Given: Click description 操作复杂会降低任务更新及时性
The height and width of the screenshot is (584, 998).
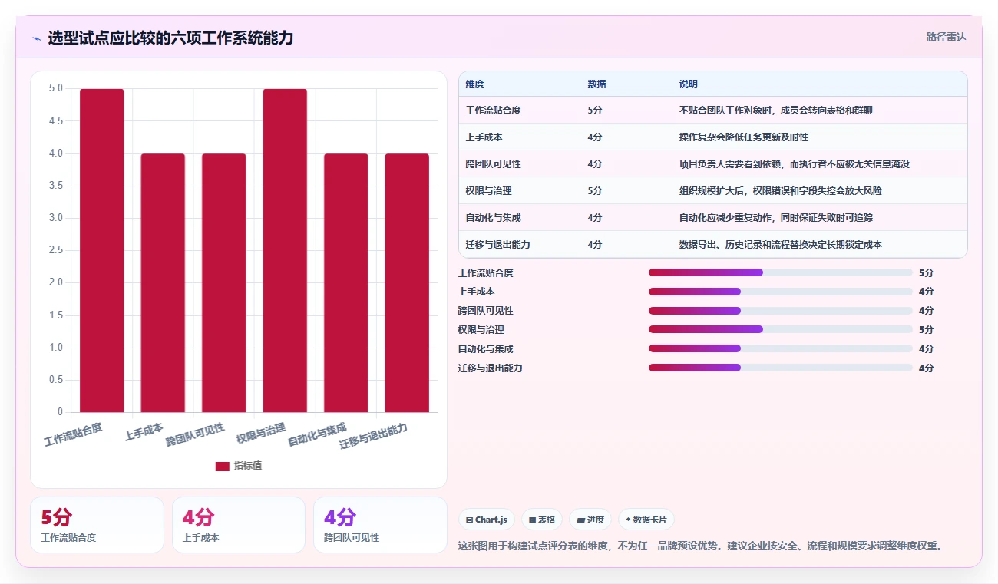Looking at the screenshot, I should (x=743, y=137).
